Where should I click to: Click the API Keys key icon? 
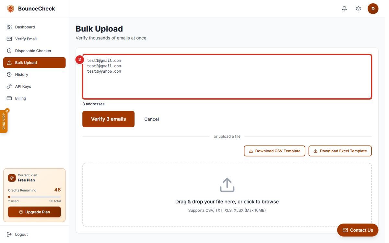point(9,87)
